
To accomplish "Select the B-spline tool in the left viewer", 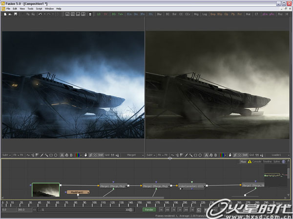I will coord(33,155).
